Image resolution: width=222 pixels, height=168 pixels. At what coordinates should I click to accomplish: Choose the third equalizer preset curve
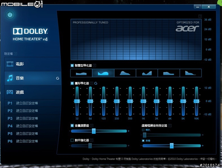click(125, 73)
